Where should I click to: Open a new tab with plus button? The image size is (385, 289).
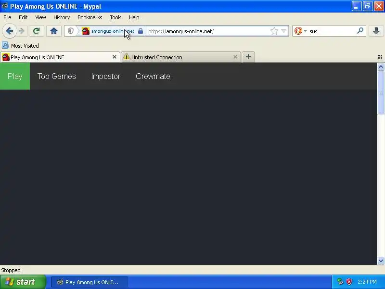pyautogui.click(x=248, y=57)
